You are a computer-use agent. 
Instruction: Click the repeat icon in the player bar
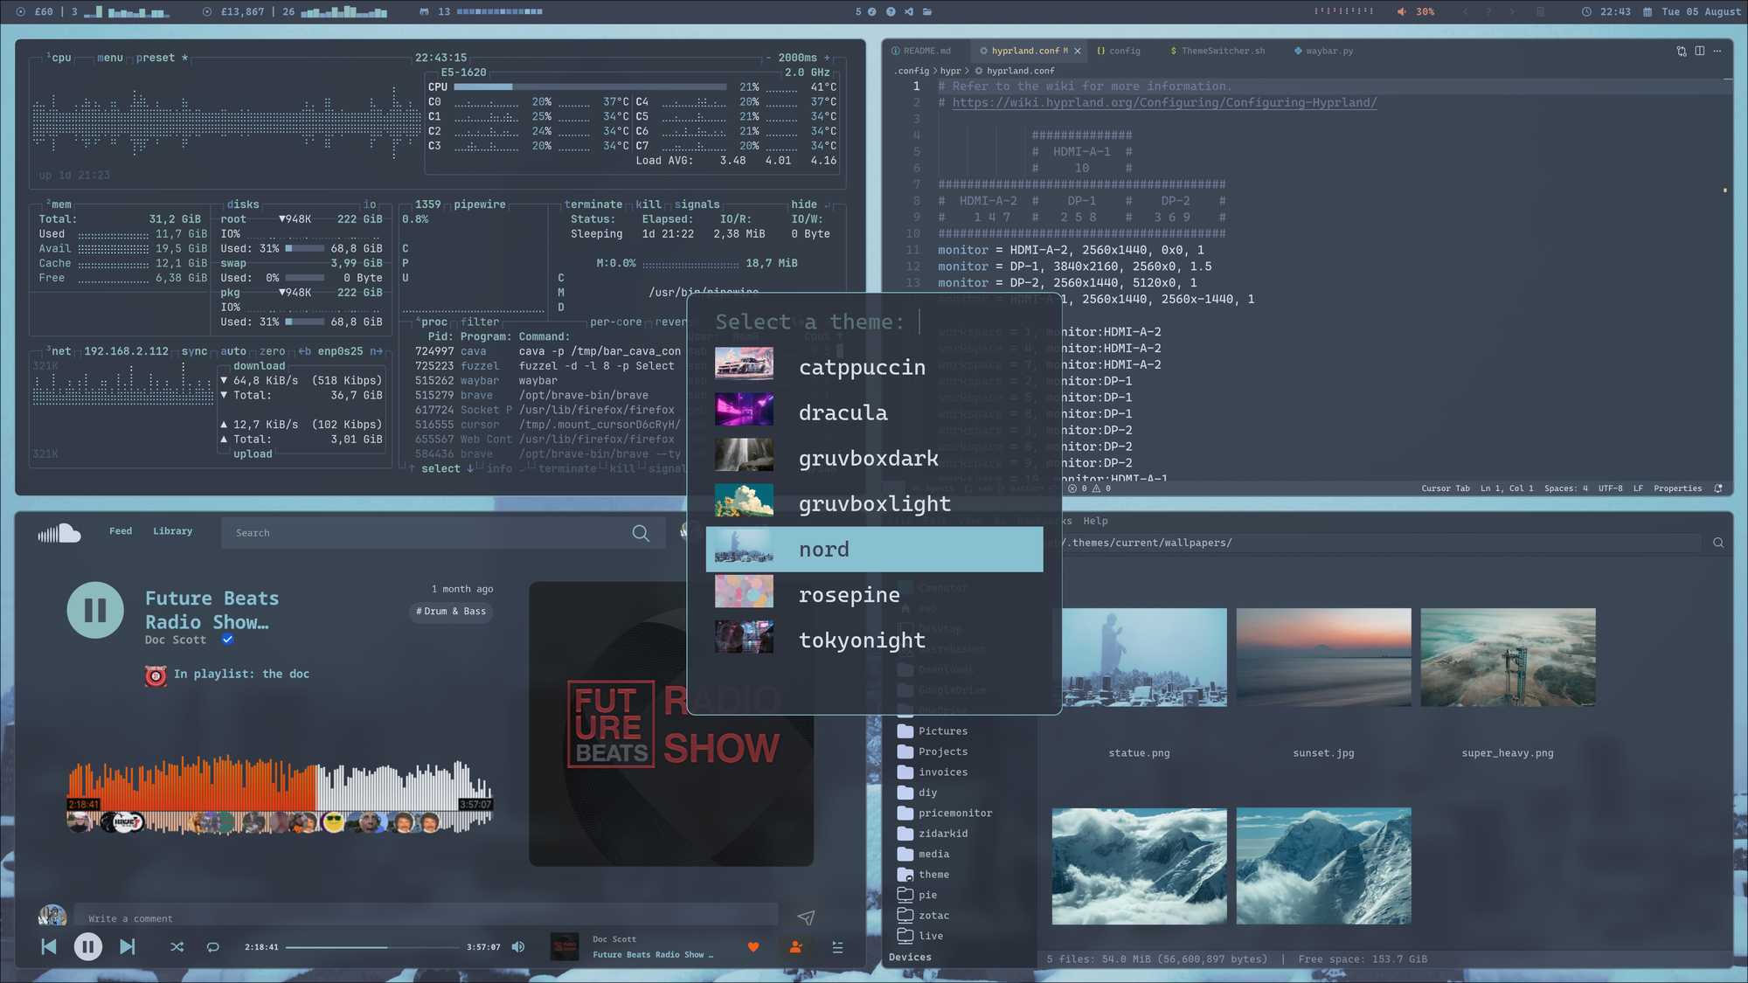point(212,947)
